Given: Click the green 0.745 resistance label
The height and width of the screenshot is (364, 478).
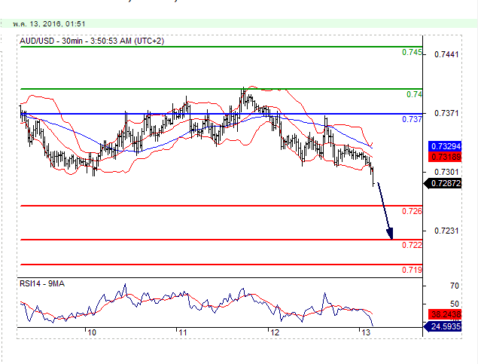Looking at the screenshot, I should 412,53.
